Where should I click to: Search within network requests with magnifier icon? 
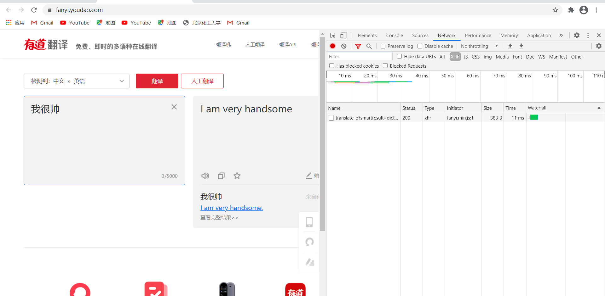click(x=369, y=46)
